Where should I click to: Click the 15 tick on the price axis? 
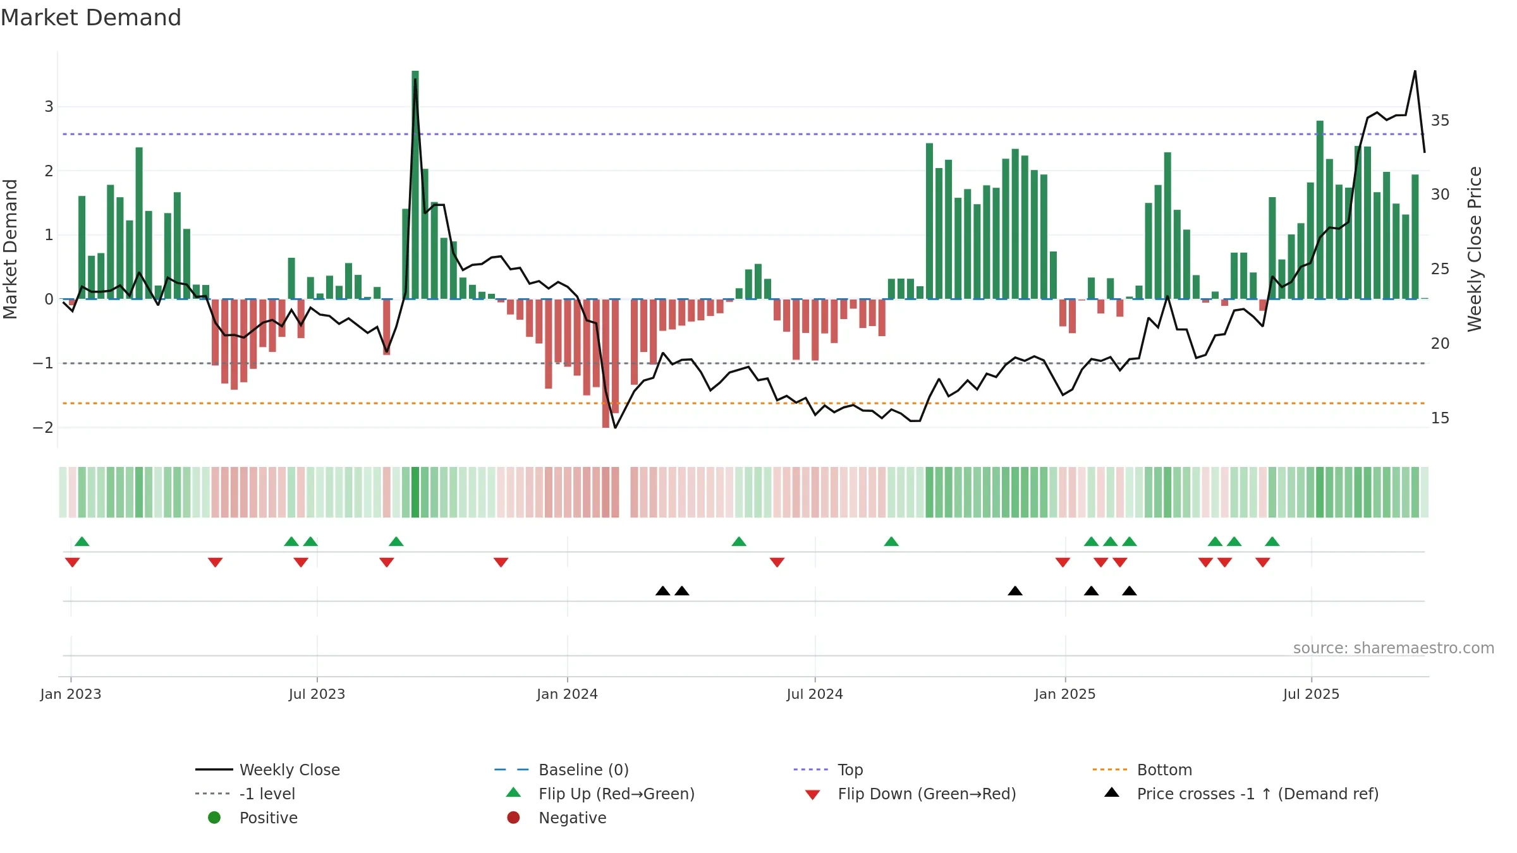click(1440, 418)
